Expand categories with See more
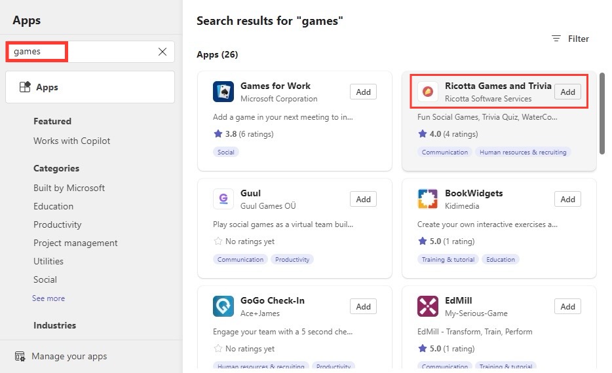 tap(48, 298)
